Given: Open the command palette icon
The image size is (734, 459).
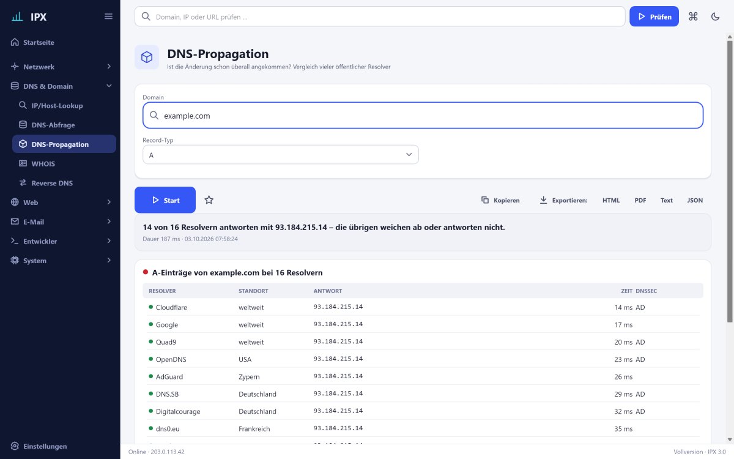Looking at the screenshot, I should pyautogui.click(x=693, y=17).
